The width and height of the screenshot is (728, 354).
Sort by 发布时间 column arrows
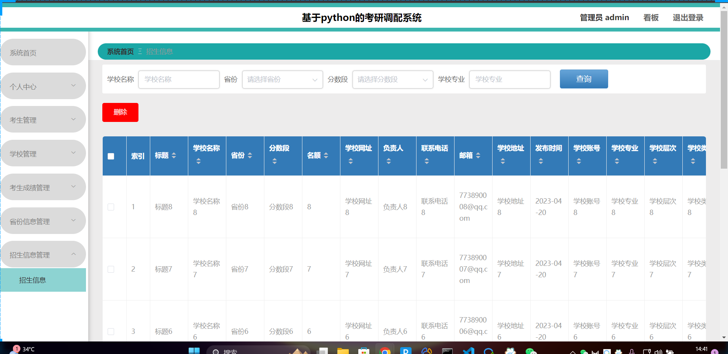coord(541,161)
